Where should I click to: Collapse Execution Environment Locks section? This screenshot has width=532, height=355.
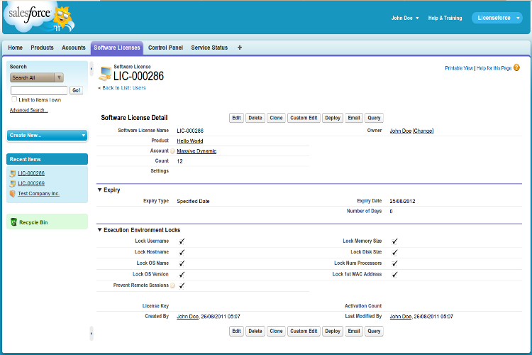100,230
